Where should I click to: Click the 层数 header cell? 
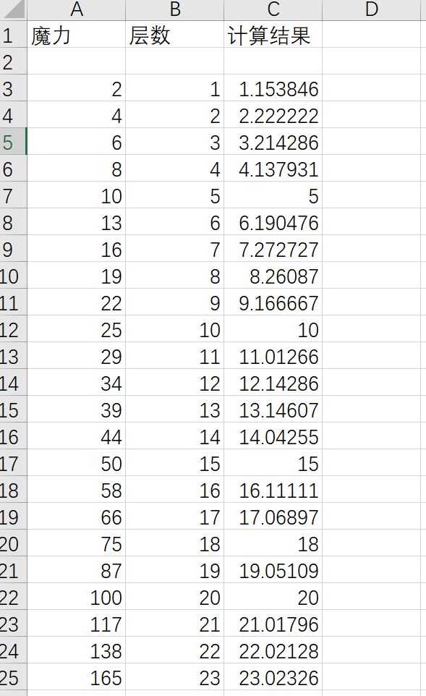(x=175, y=35)
